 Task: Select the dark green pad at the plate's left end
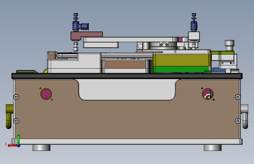coord(27,71)
